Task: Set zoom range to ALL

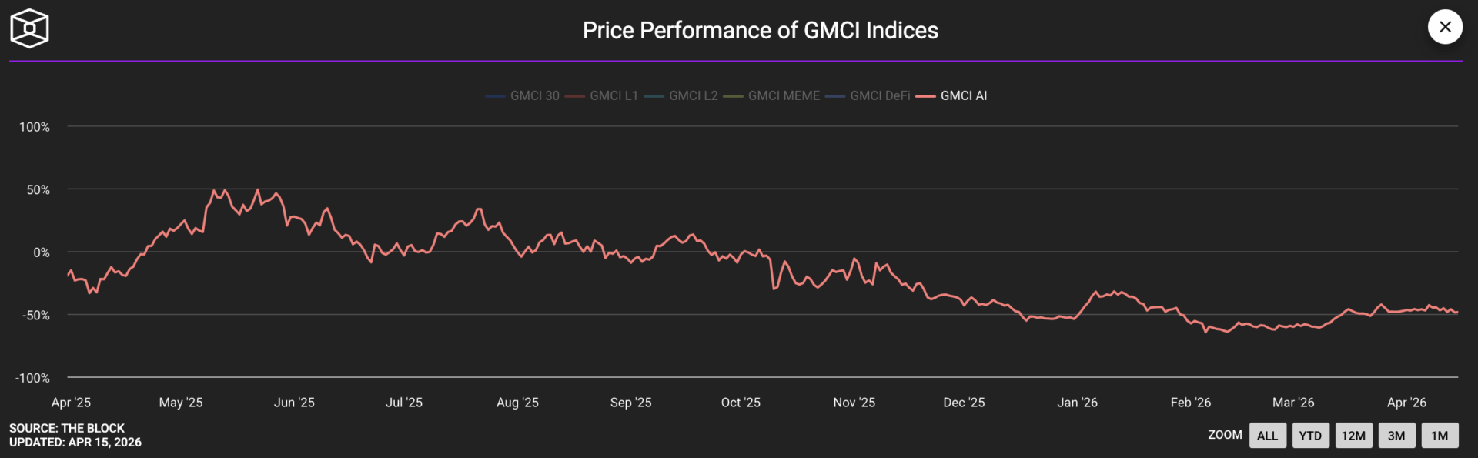Action: point(1267,436)
